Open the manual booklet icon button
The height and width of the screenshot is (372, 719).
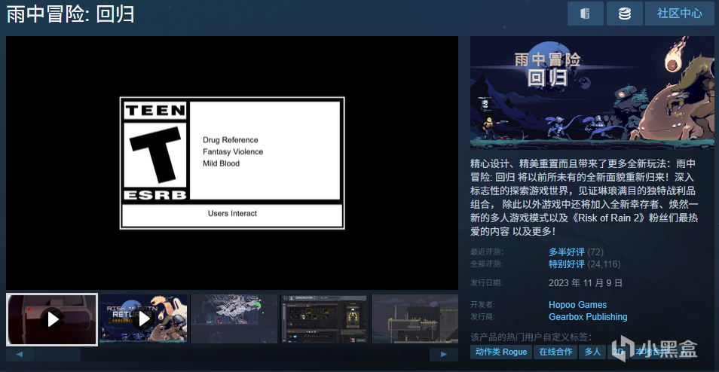click(585, 14)
